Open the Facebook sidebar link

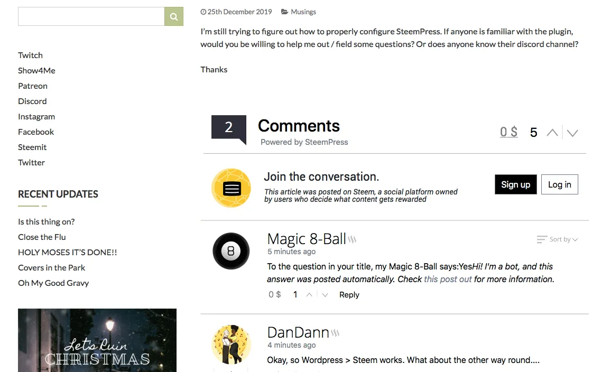point(35,132)
